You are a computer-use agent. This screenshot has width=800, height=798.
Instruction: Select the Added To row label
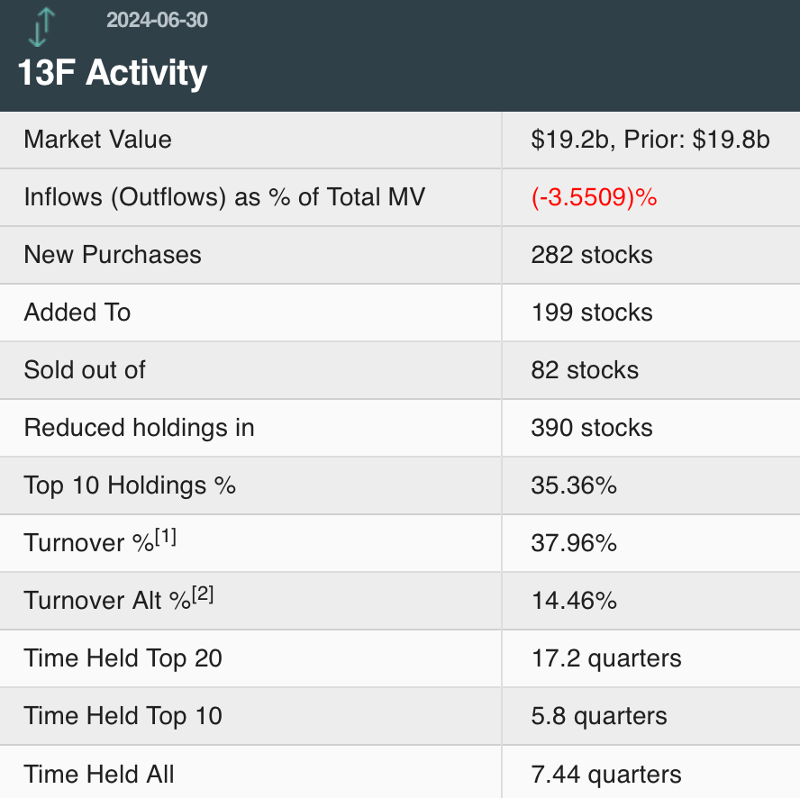[x=77, y=313]
